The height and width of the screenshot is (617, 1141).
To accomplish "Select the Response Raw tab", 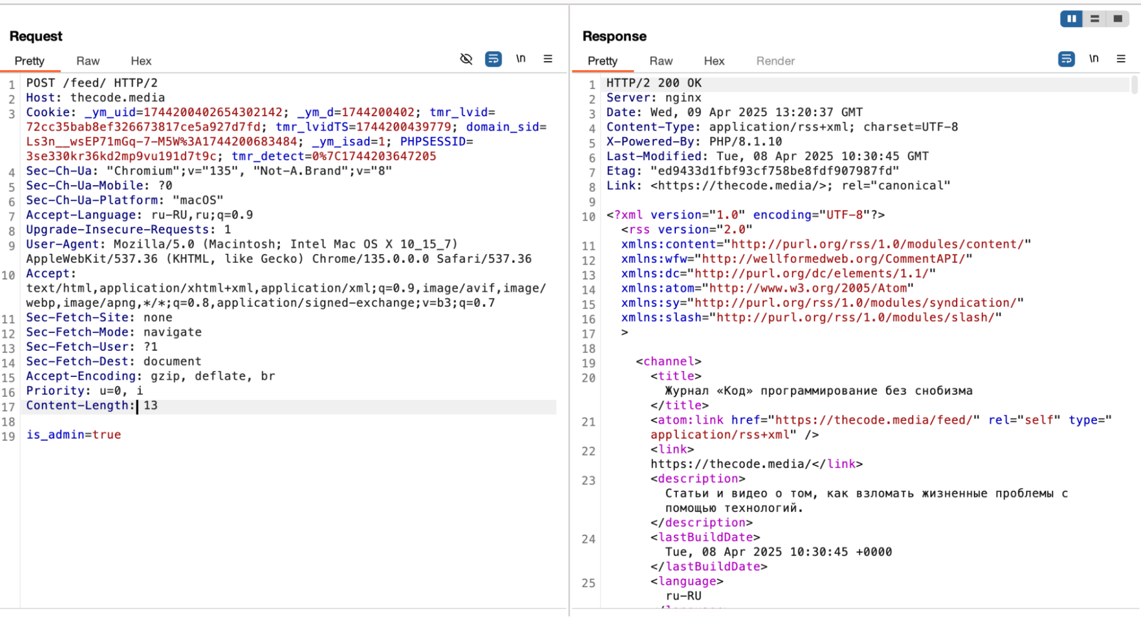I will pyautogui.click(x=661, y=61).
